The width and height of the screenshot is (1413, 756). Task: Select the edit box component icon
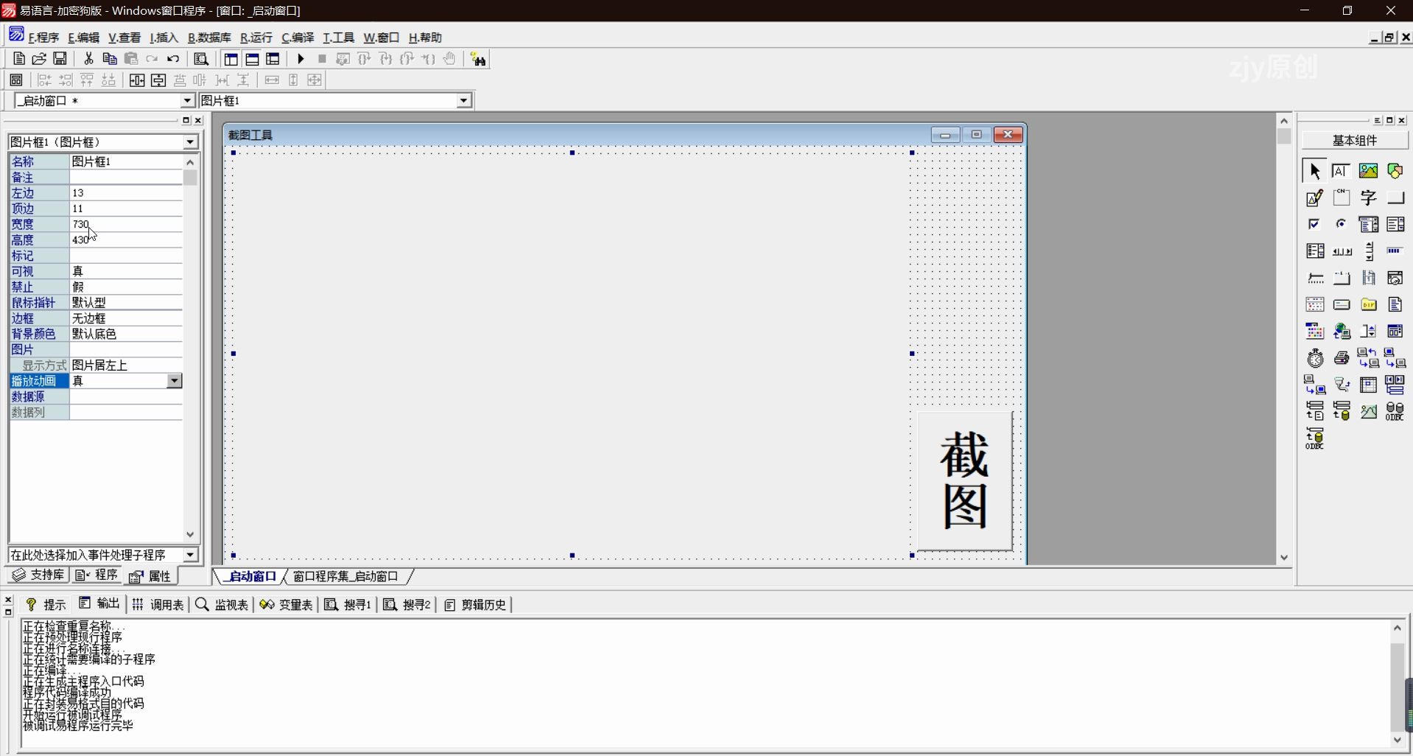[1342, 171]
